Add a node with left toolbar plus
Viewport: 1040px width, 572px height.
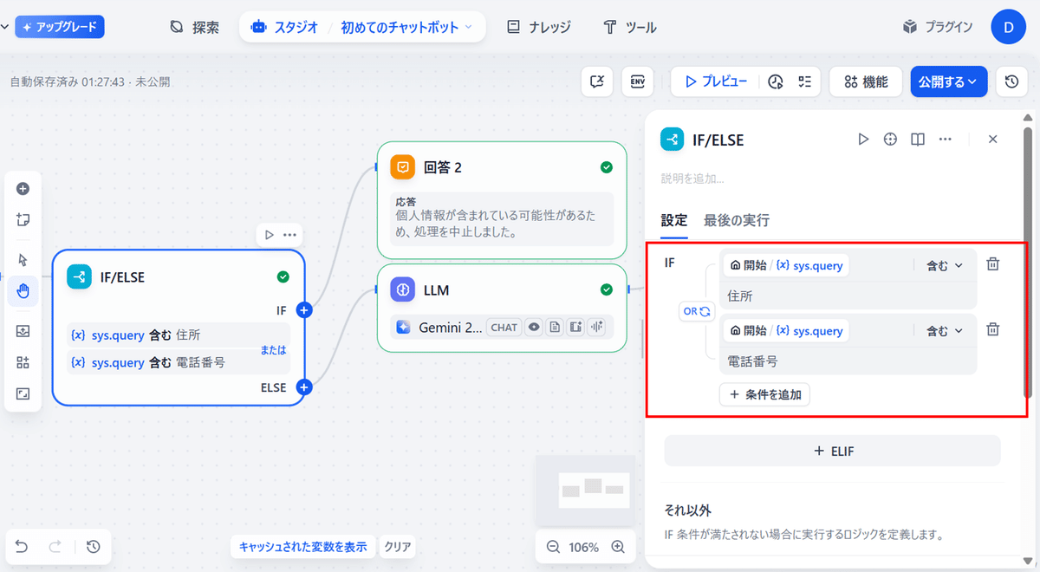(23, 189)
